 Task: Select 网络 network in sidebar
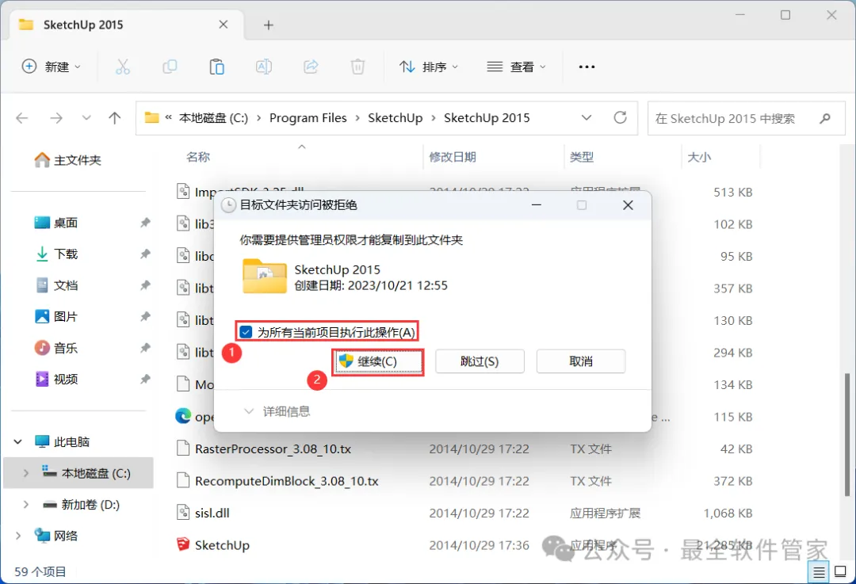pyautogui.click(x=56, y=536)
